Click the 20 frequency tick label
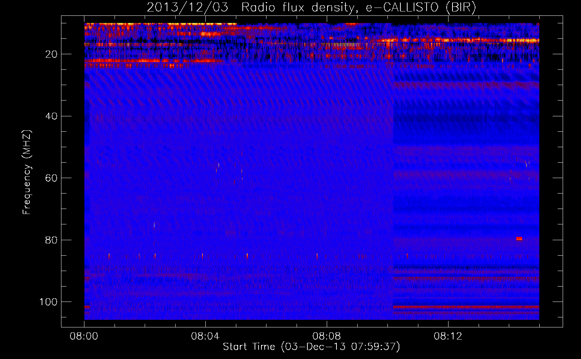This screenshot has height=359, width=581. pos(52,54)
